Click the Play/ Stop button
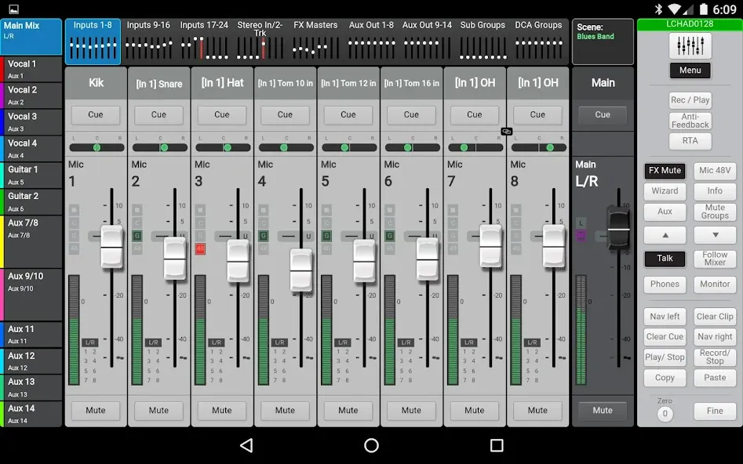743x464 pixels. [x=665, y=357]
